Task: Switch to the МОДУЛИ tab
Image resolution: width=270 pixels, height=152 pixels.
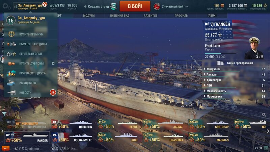Action: [x=89, y=16]
